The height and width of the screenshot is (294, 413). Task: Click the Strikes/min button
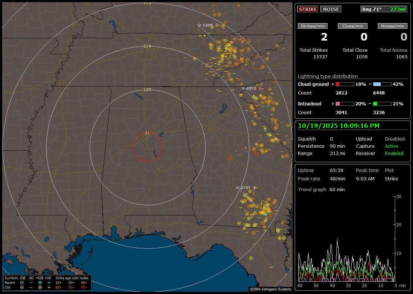[x=313, y=26]
